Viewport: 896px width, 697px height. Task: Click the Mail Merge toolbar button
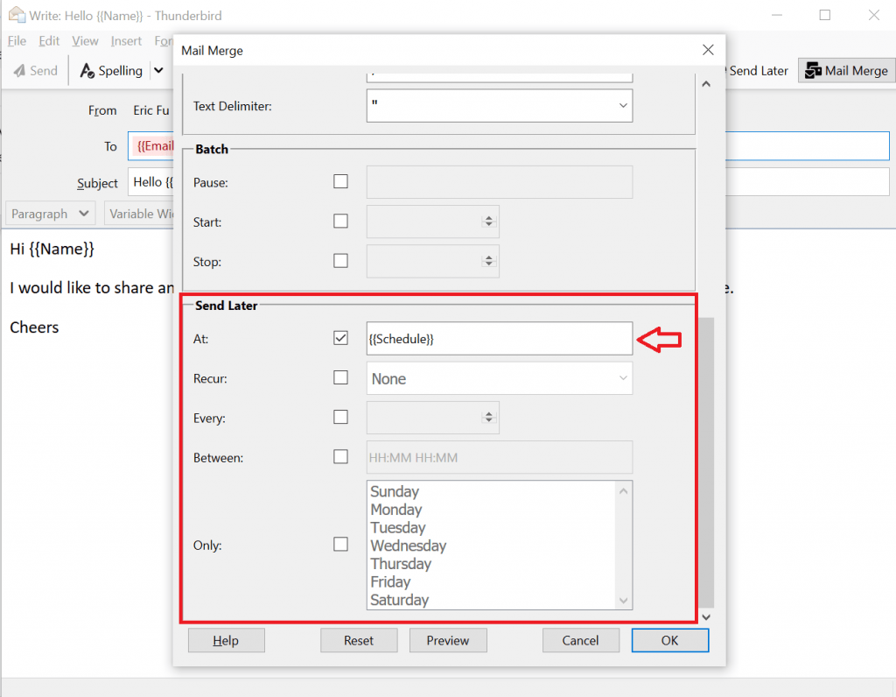point(846,71)
